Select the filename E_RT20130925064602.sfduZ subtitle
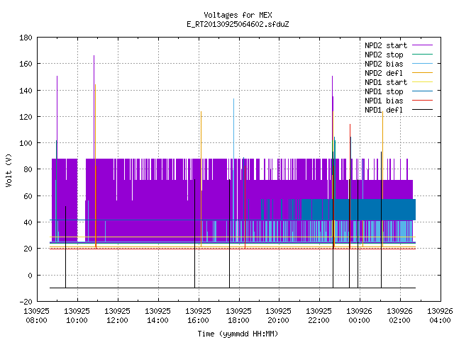454x340 pixels. 238,24
